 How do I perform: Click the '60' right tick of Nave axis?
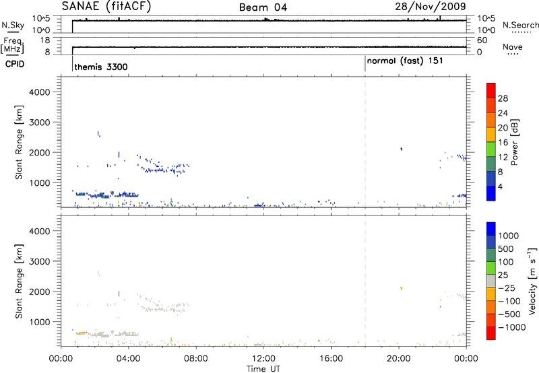(x=482, y=40)
